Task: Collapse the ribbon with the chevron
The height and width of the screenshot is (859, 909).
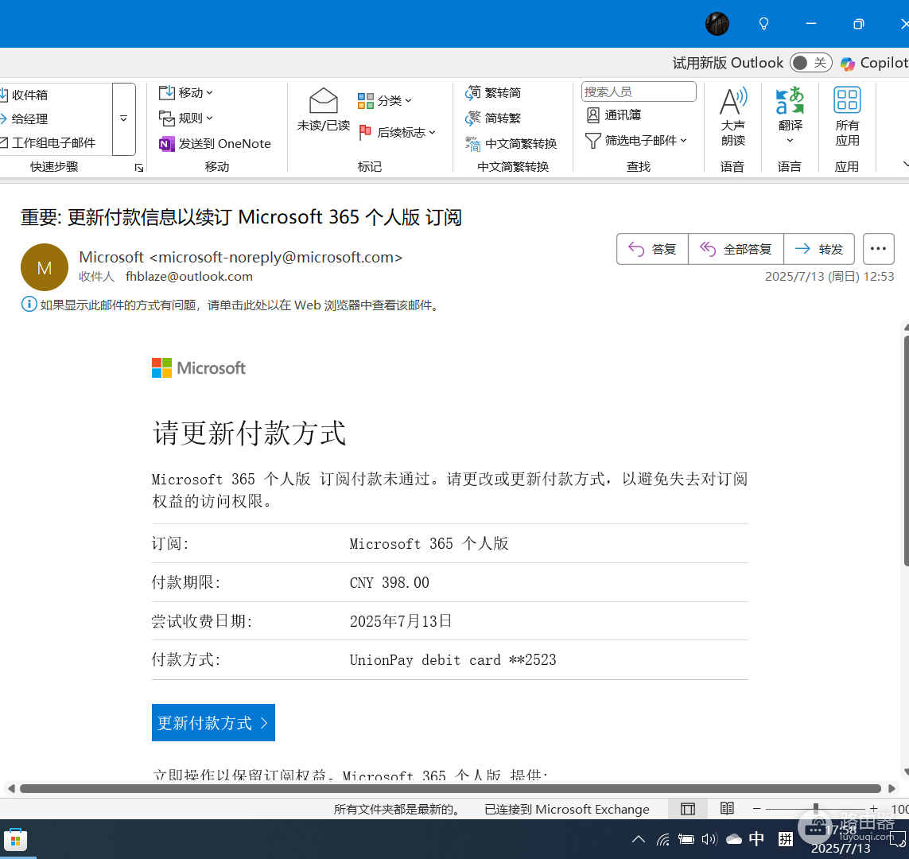Action: [x=904, y=165]
